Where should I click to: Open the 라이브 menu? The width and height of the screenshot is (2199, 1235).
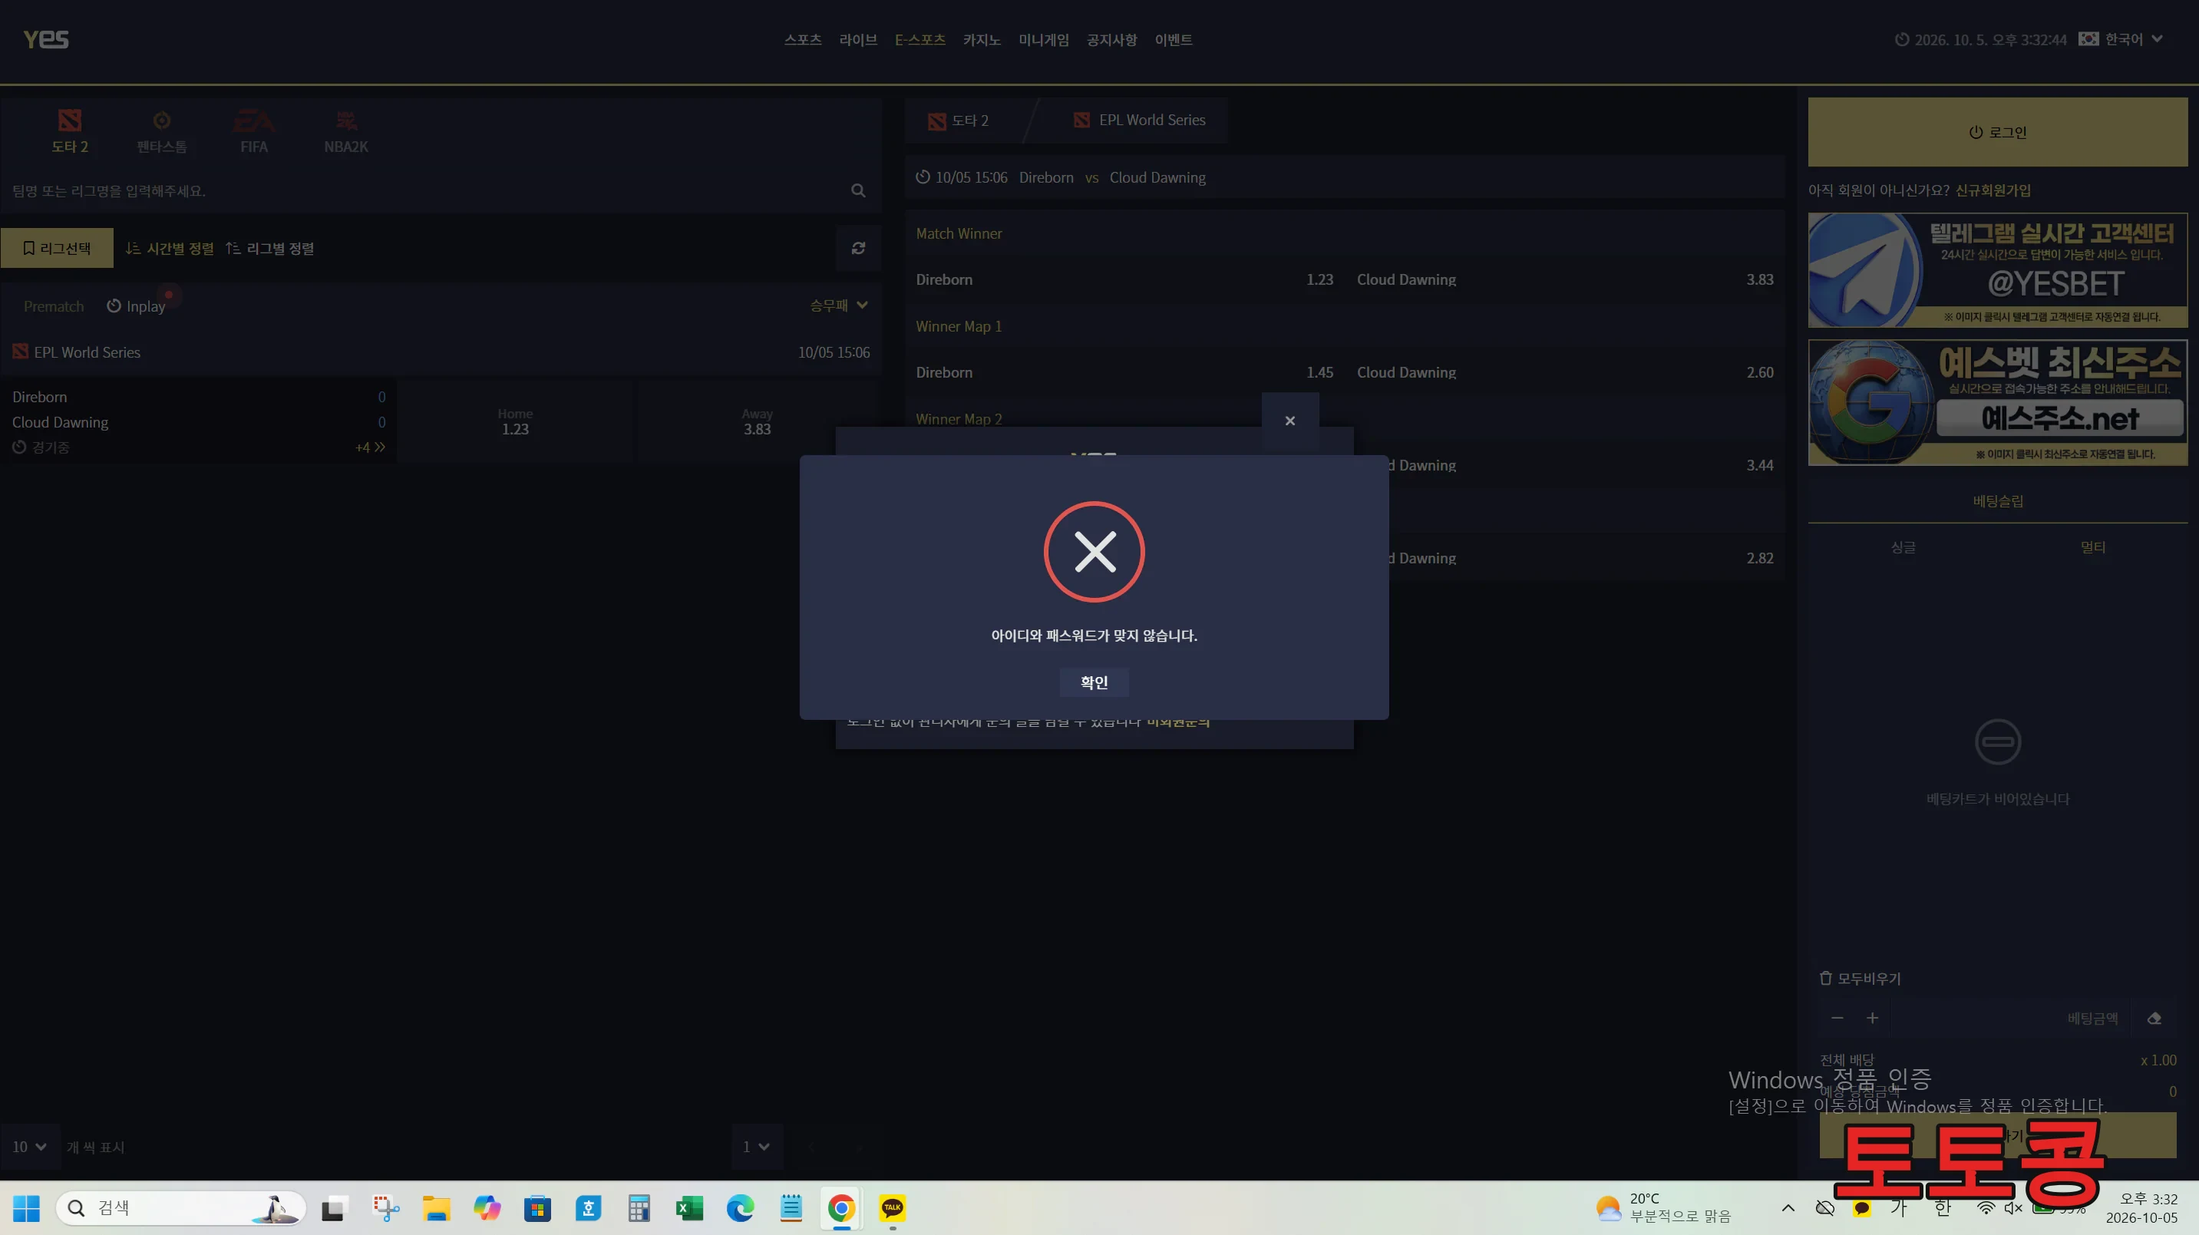(x=858, y=40)
